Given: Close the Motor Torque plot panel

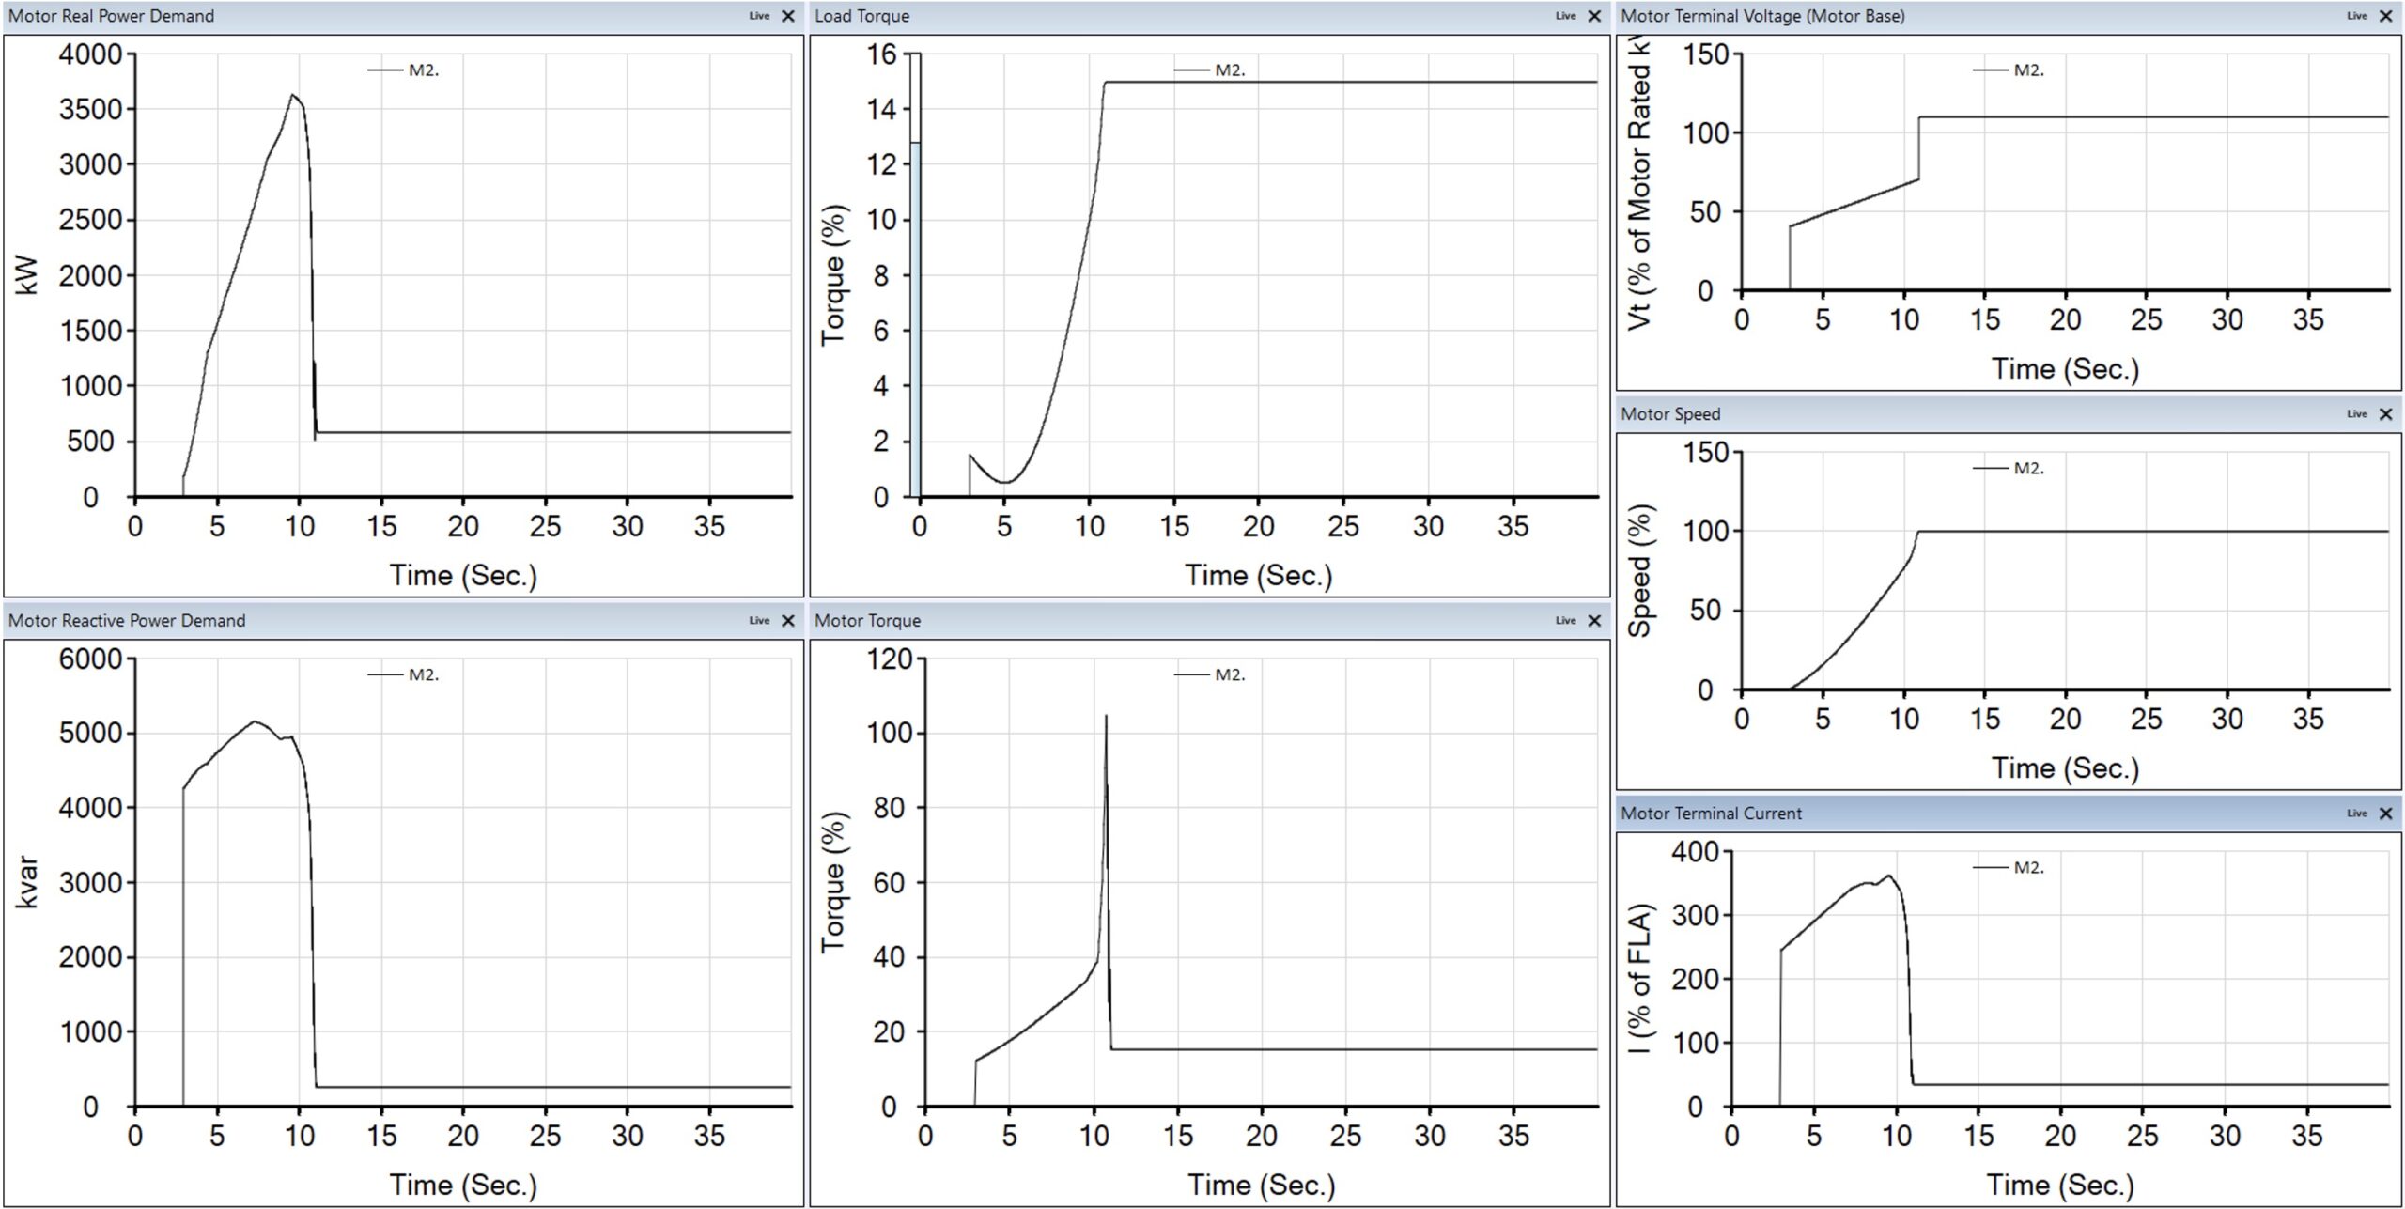Looking at the screenshot, I should [1594, 621].
